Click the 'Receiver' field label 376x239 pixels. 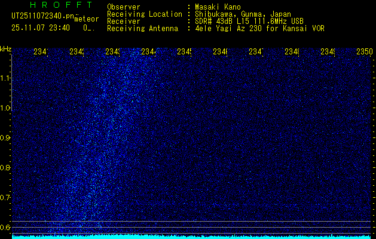tap(124, 21)
